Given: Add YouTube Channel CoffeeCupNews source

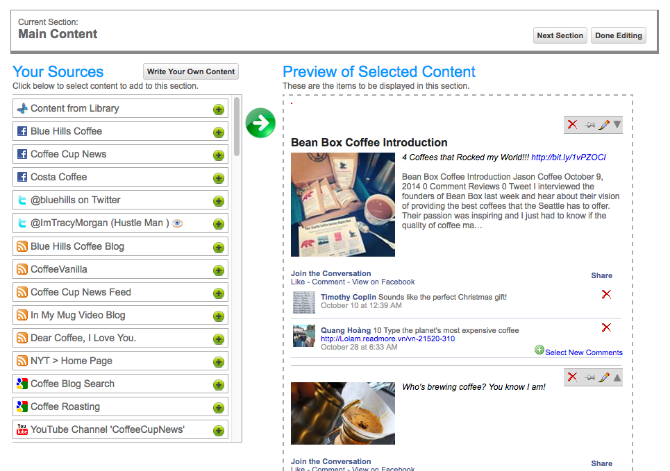Looking at the screenshot, I should (x=218, y=431).
